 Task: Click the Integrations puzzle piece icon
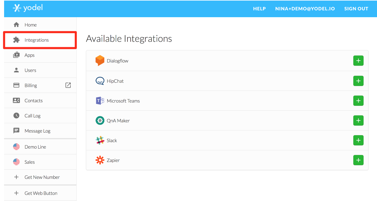[16, 40]
